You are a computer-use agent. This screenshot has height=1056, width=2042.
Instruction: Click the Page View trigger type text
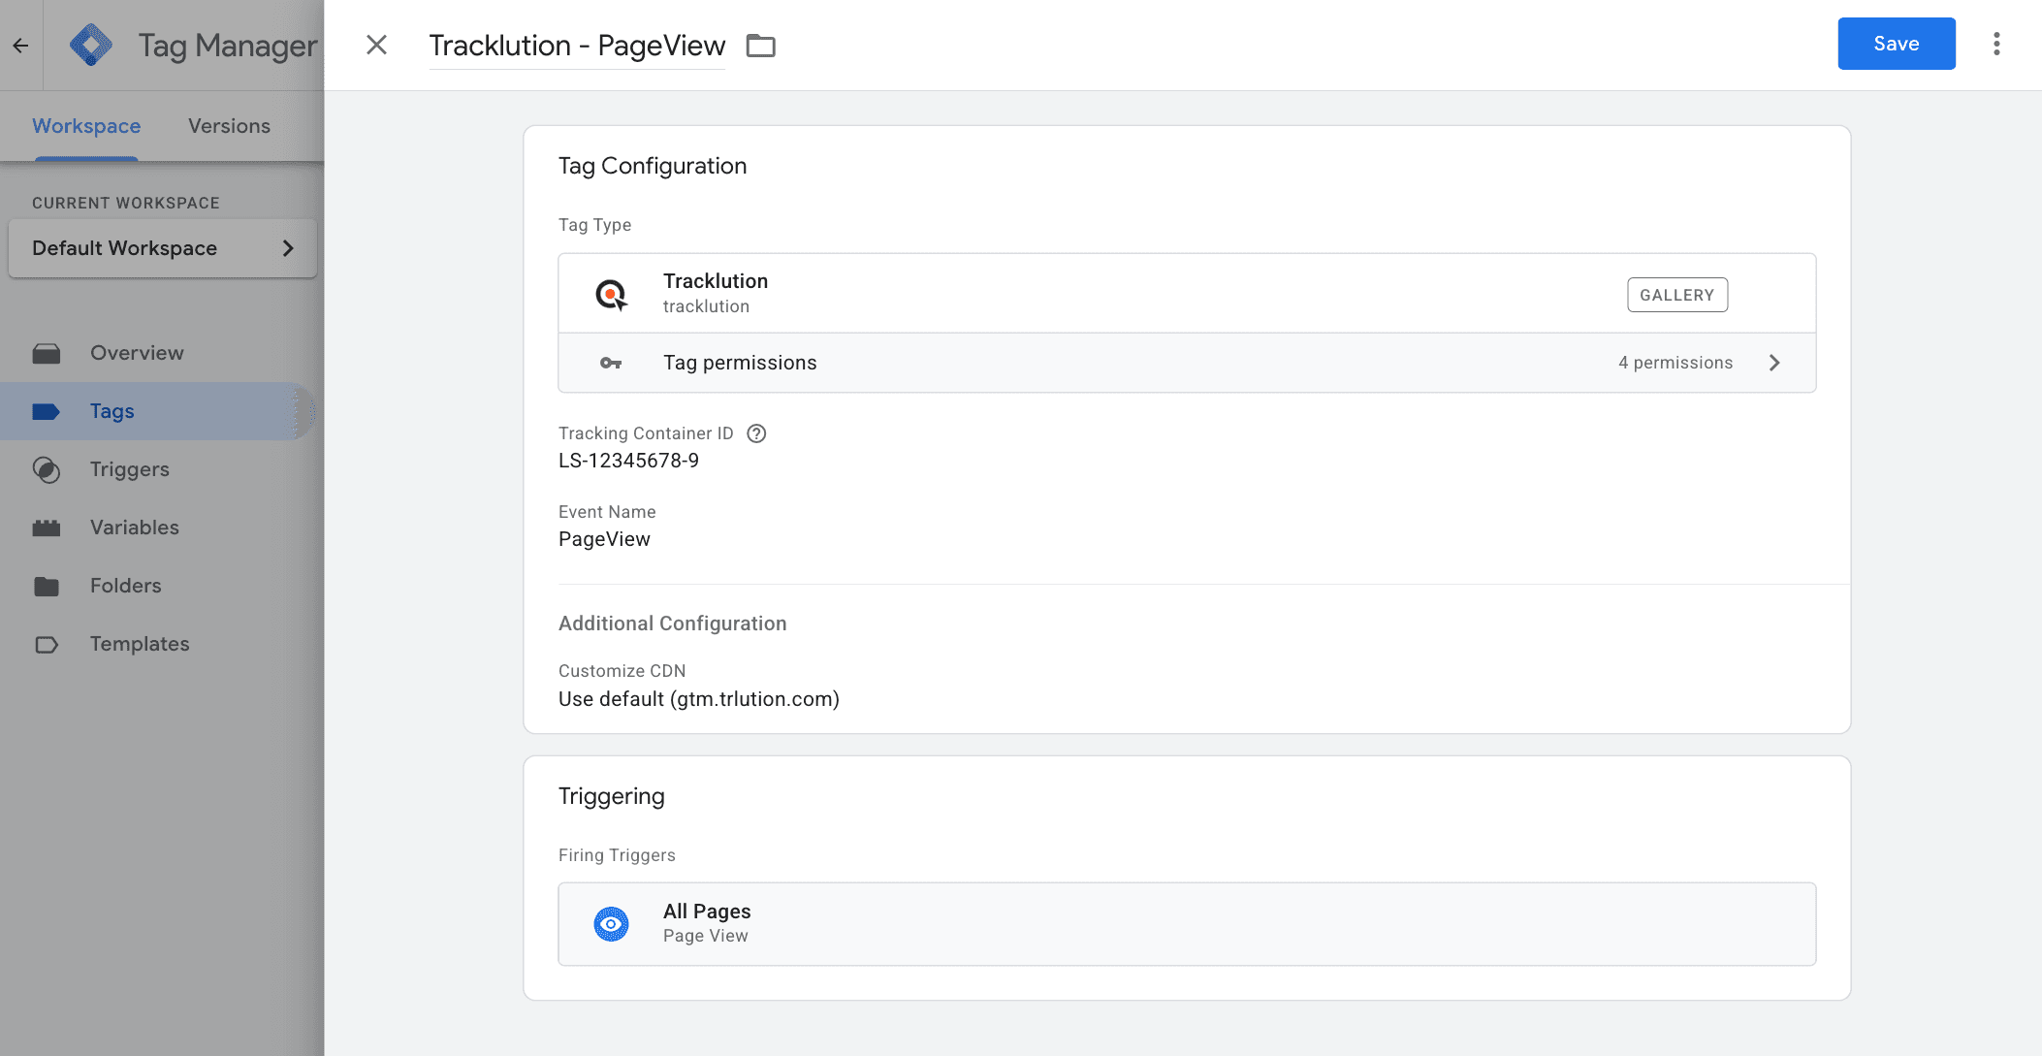coord(706,936)
